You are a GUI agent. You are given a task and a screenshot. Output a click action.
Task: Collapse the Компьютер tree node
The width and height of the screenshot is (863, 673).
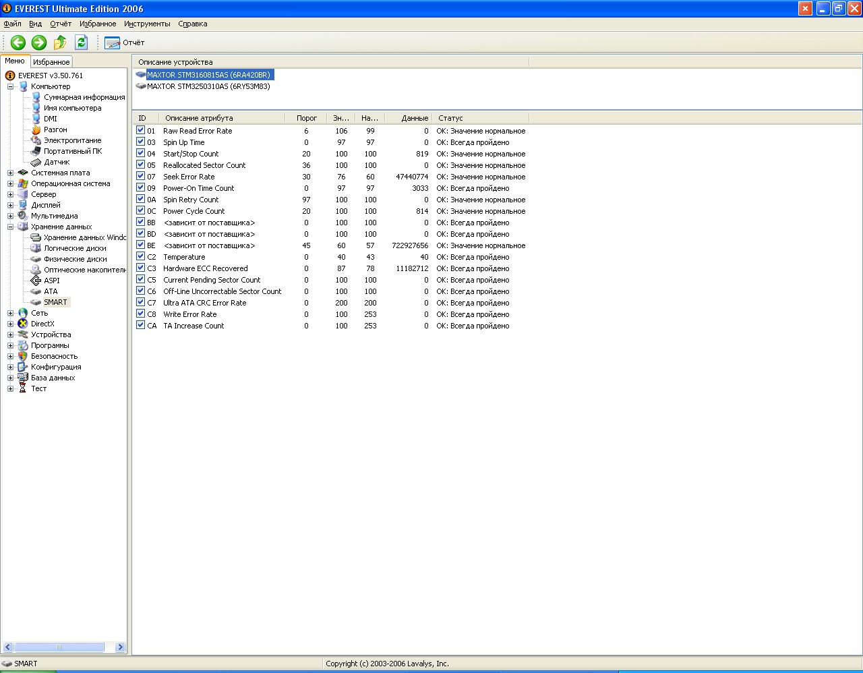coord(10,86)
